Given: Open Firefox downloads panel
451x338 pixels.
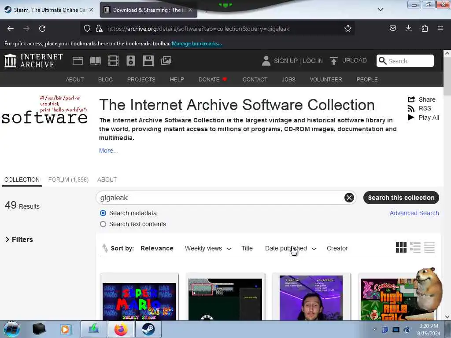Looking at the screenshot, I should tap(409, 28).
